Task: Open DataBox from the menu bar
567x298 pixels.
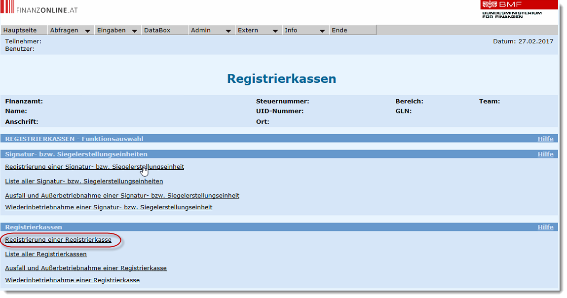Action: pos(157,30)
